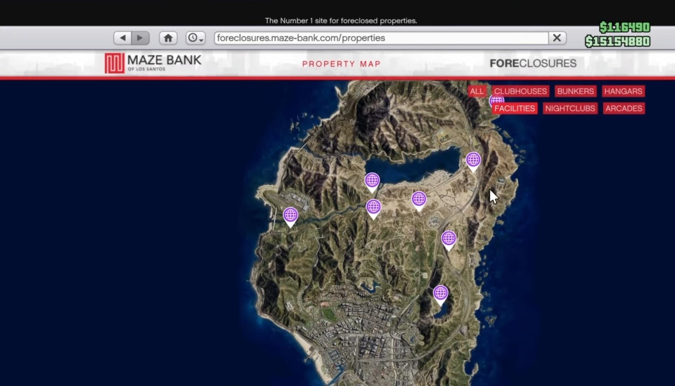Filter map by FACILITIES

[515, 108]
